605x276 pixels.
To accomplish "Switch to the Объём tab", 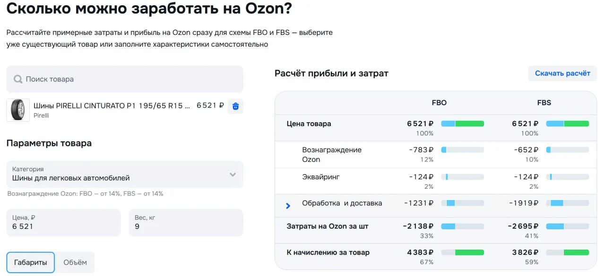I will click(x=75, y=262).
